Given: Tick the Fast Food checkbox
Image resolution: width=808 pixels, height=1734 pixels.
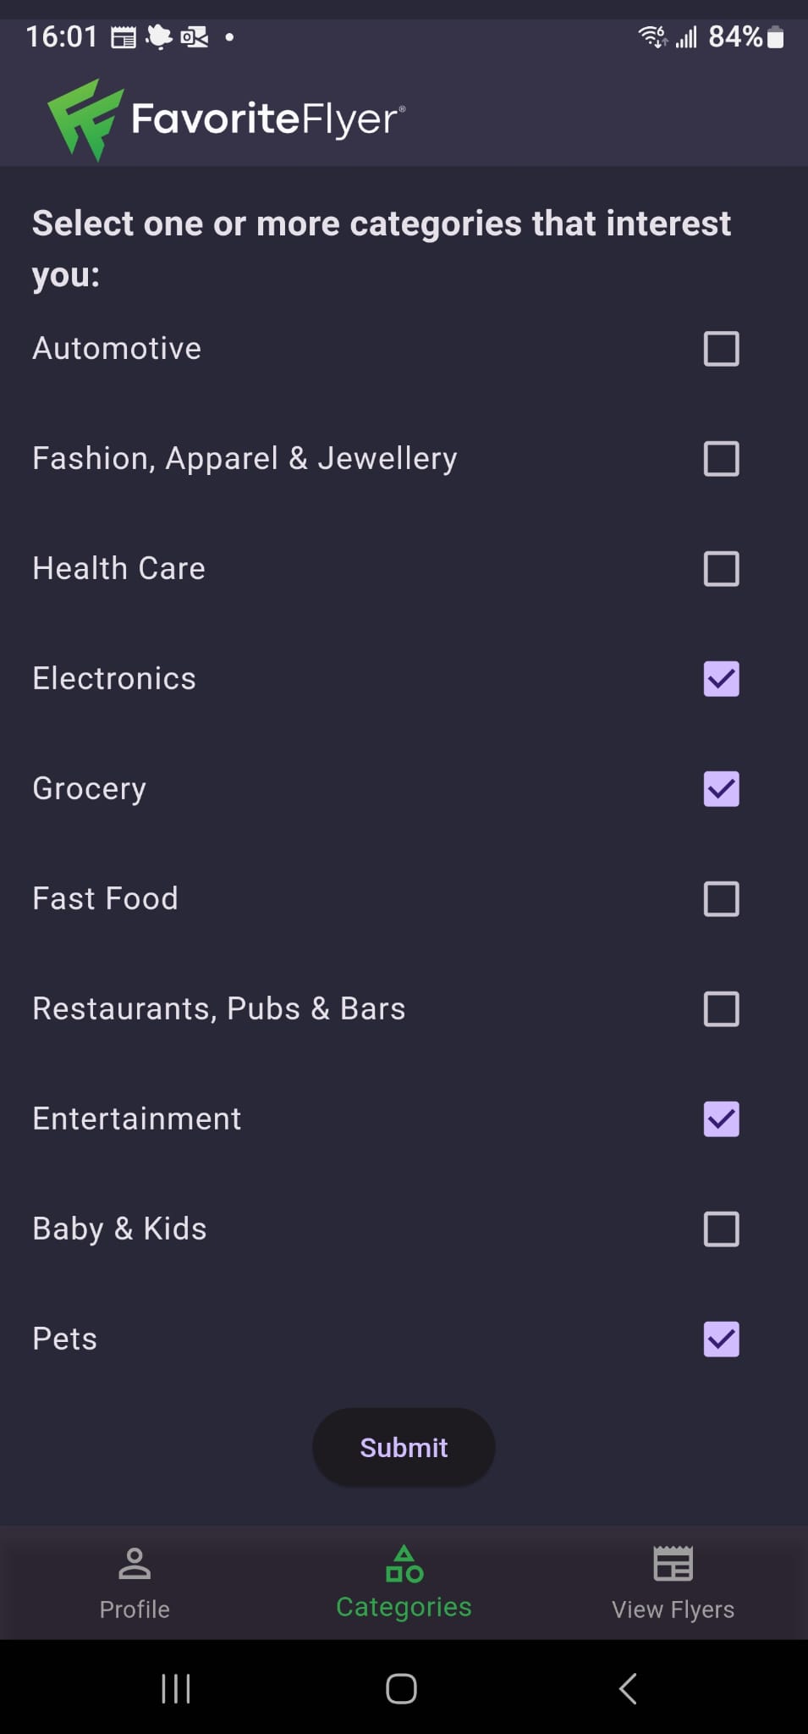Looking at the screenshot, I should pos(721,899).
